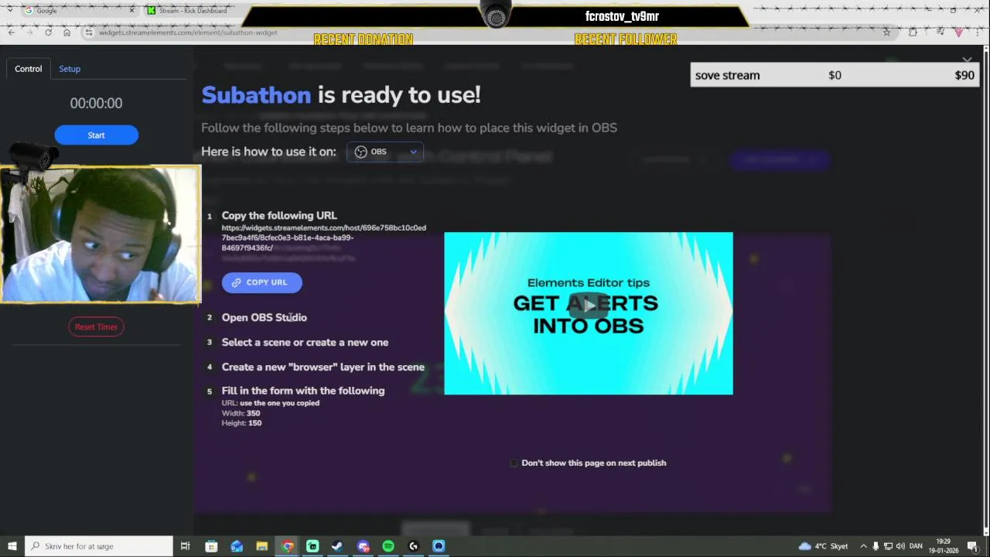Open the black G app on taskbar
This screenshot has width=990, height=557.
pos(414,546)
